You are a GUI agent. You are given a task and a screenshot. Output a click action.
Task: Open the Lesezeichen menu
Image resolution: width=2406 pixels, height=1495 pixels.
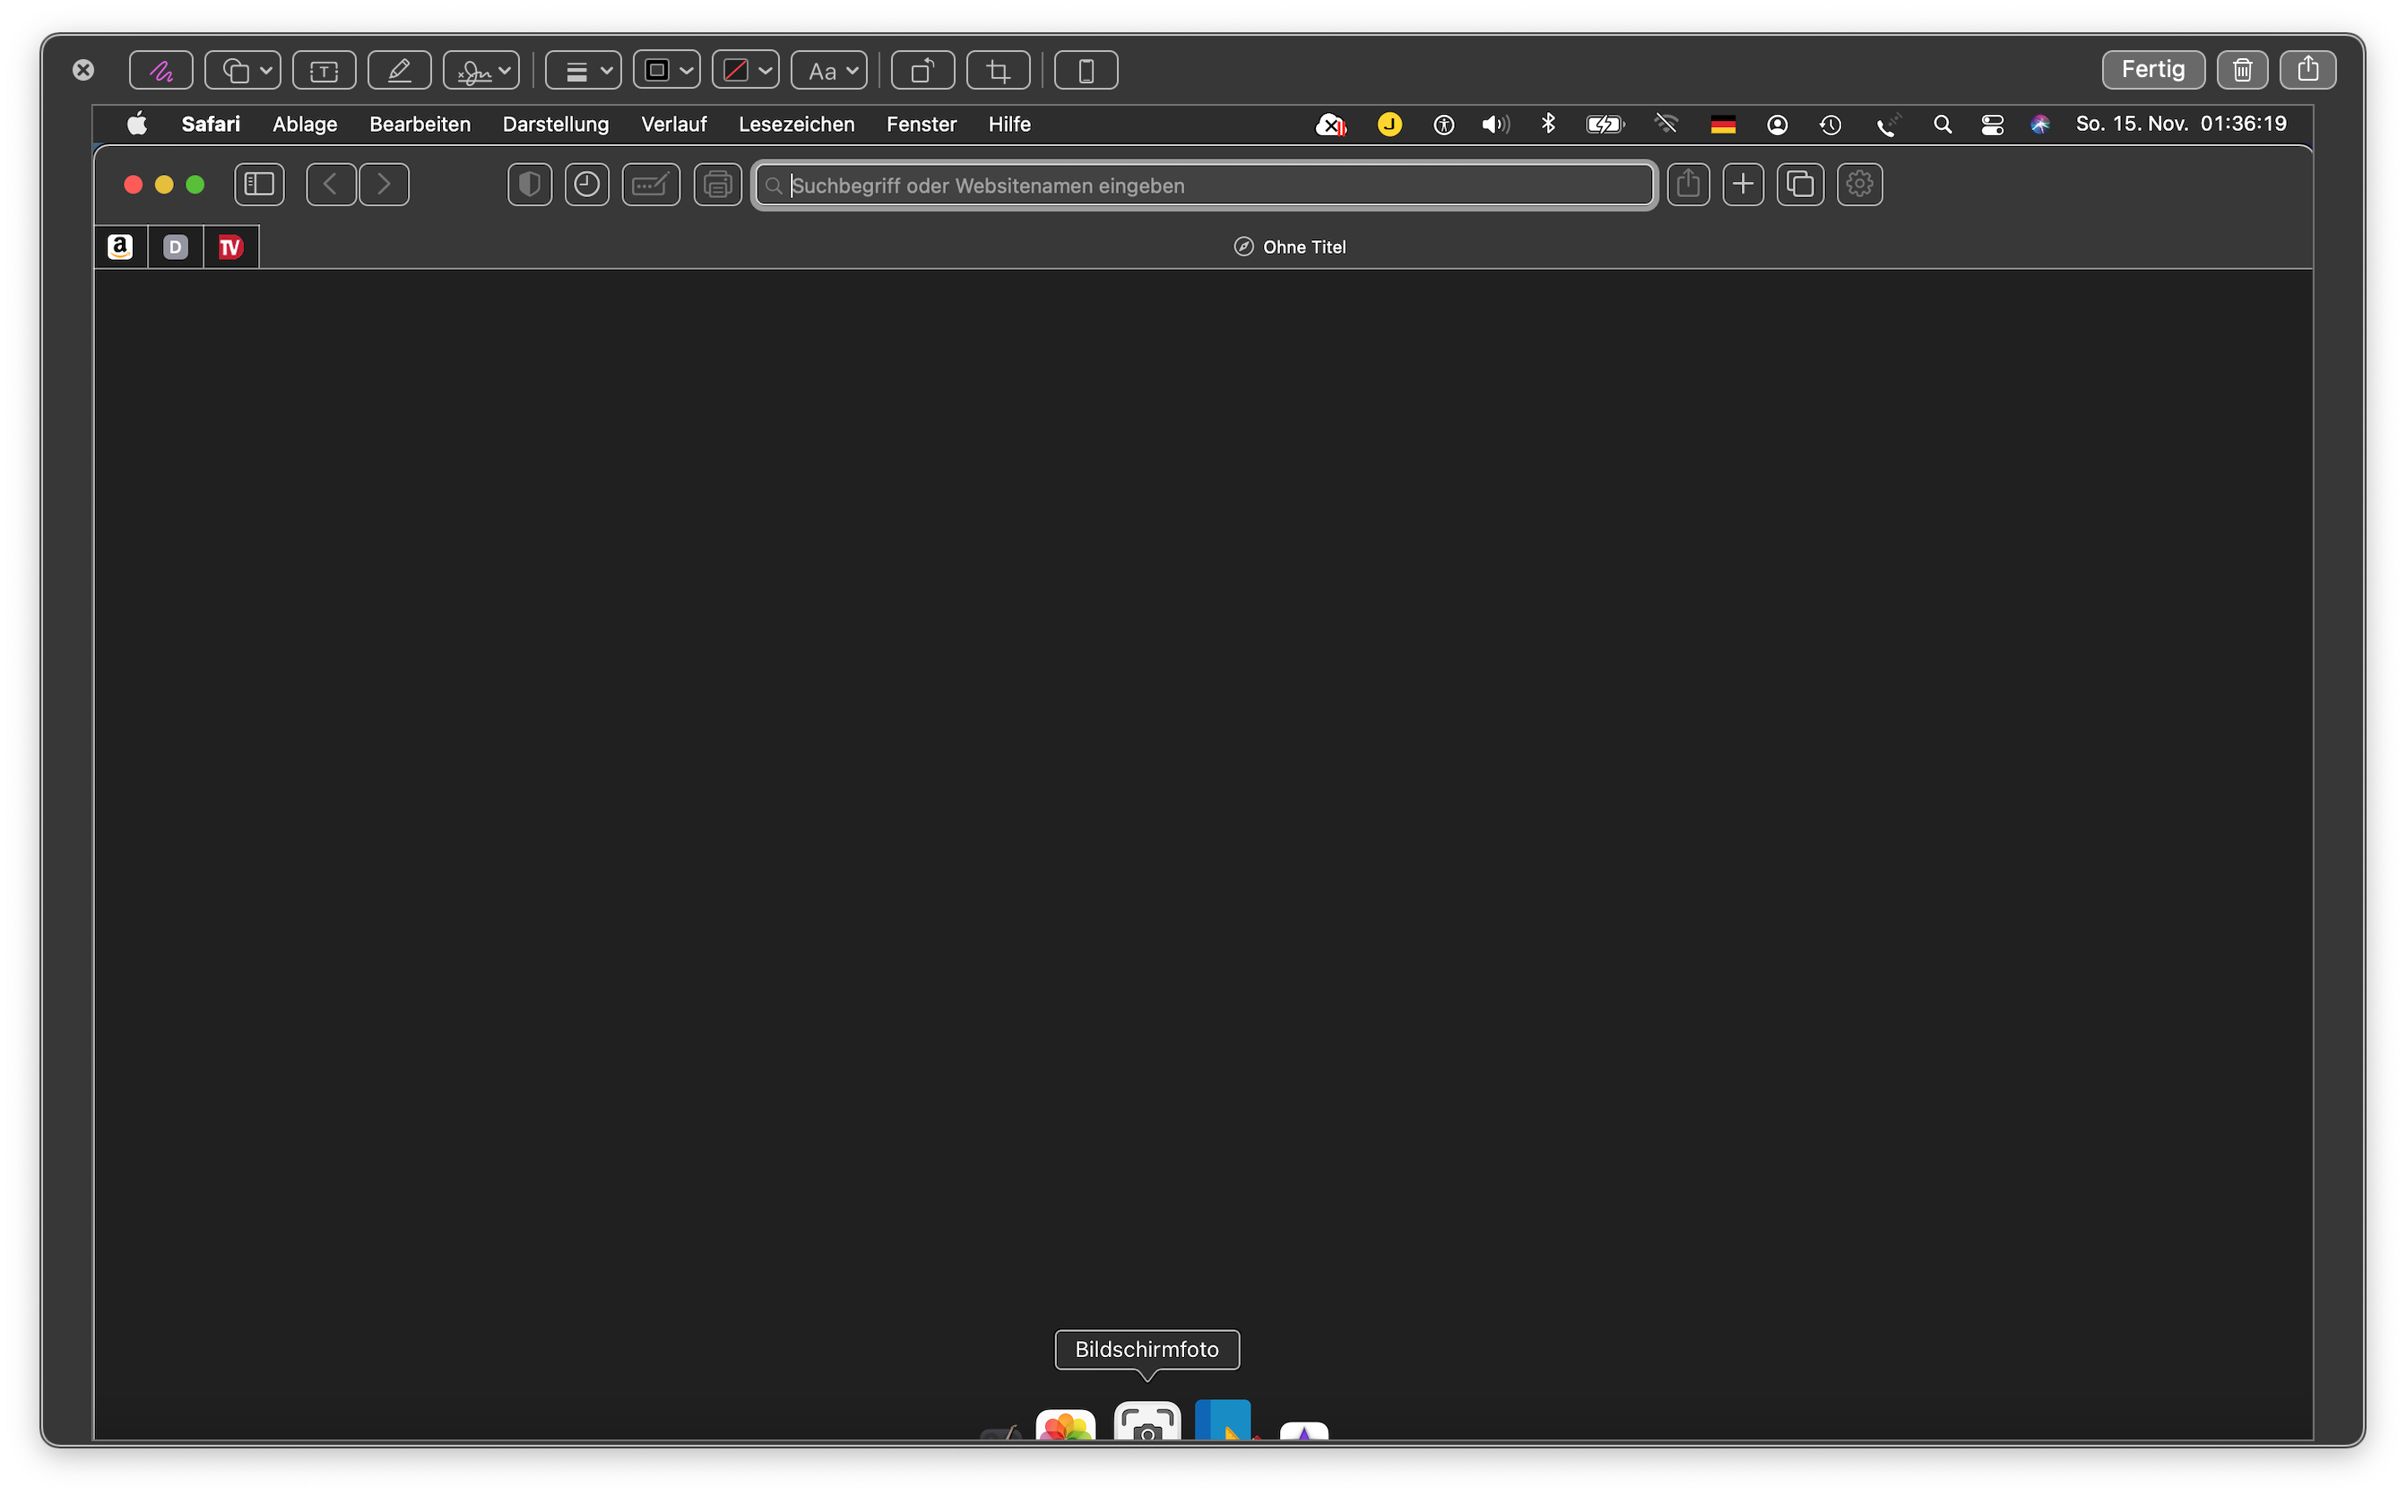click(796, 124)
